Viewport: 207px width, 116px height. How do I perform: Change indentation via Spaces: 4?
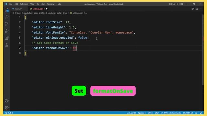[x=142, y=113]
